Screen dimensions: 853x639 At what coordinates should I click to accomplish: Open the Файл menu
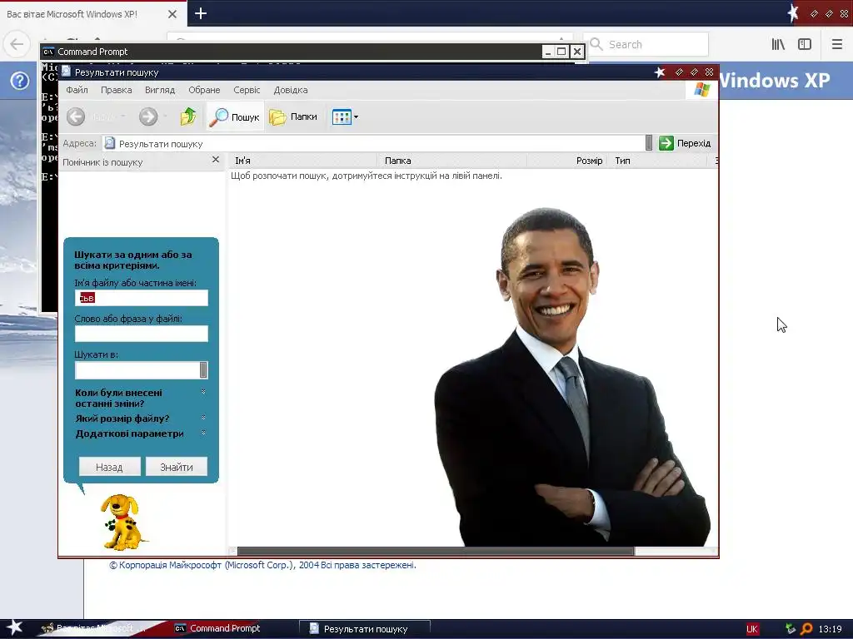(77, 90)
